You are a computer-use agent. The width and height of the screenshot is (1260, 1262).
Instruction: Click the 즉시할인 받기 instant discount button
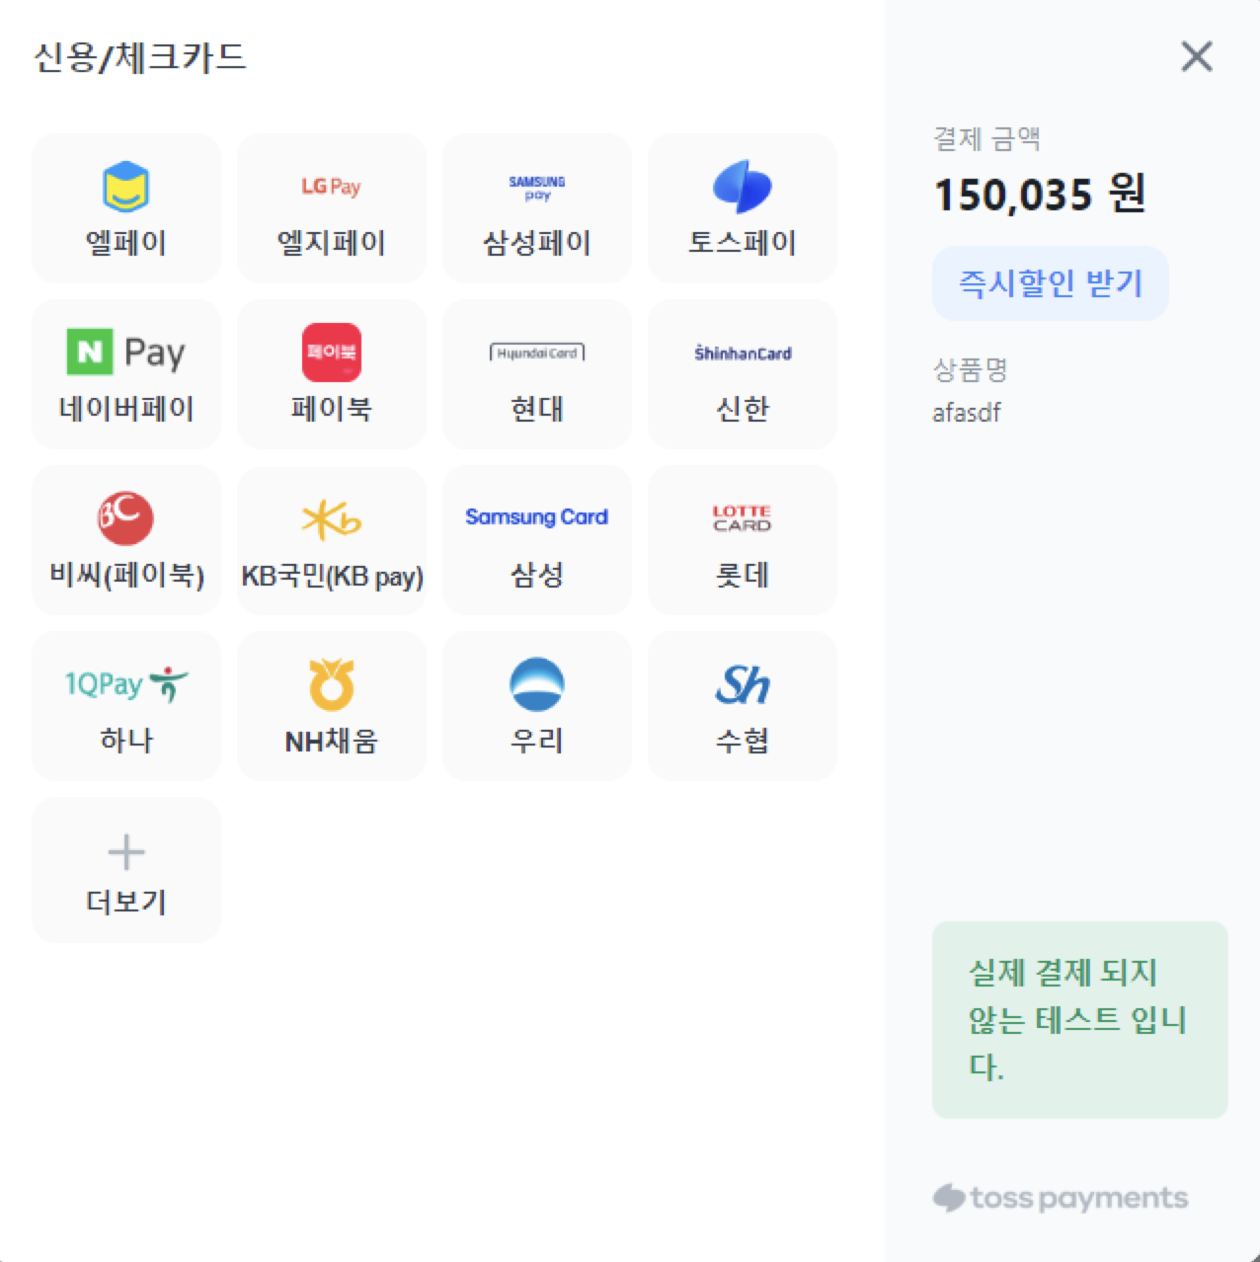point(1051,283)
